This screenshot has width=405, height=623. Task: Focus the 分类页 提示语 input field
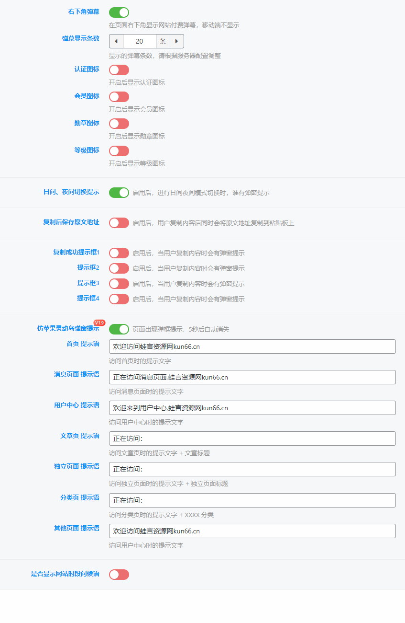252,500
